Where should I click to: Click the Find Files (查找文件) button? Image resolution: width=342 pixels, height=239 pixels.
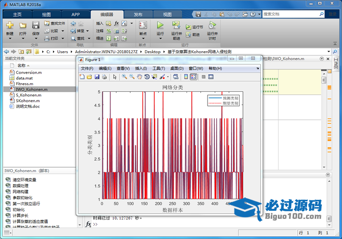pyautogui.click(x=55, y=23)
